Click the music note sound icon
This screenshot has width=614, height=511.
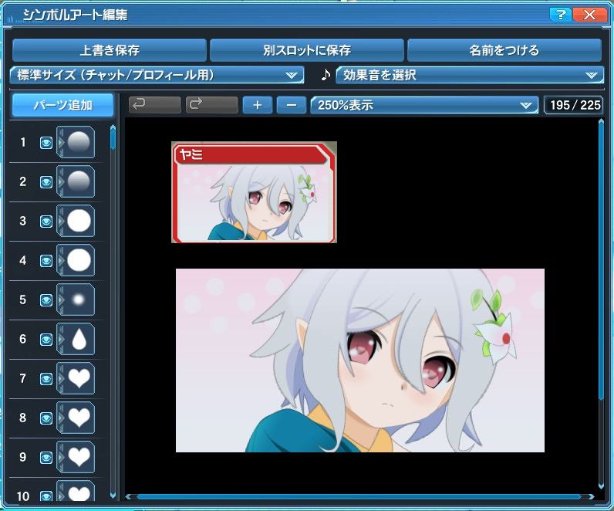326,74
